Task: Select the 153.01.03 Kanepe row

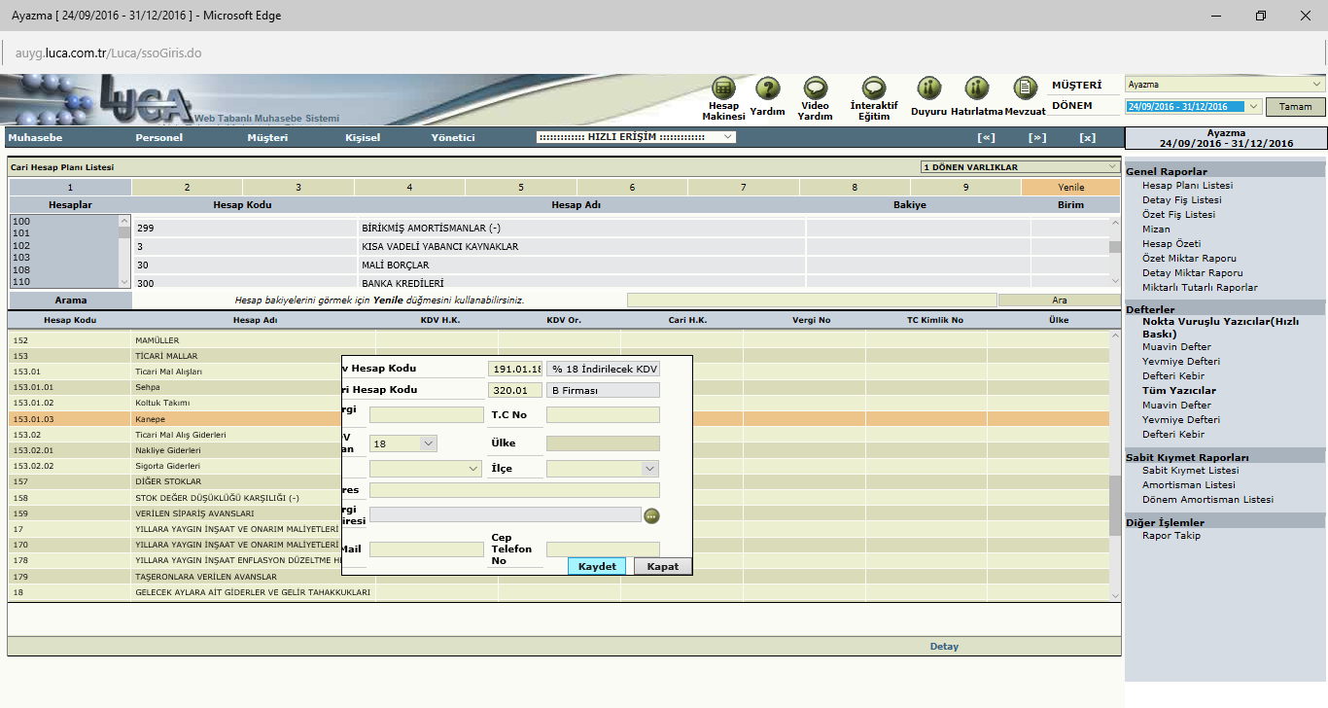Action: (x=559, y=419)
